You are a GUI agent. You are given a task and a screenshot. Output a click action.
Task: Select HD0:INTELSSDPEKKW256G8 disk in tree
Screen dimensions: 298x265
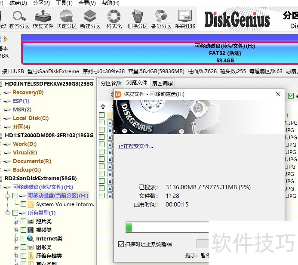pyautogui.click(x=49, y=83)
